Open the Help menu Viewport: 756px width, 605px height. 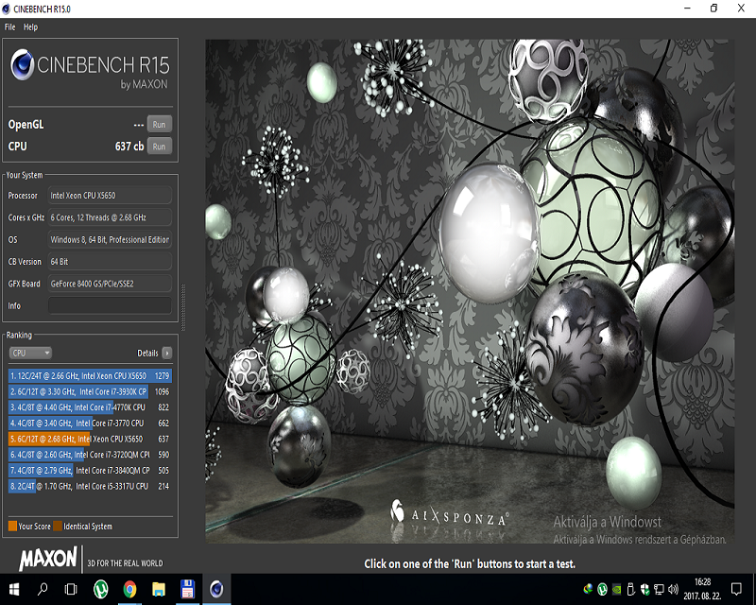click(31, 27)
